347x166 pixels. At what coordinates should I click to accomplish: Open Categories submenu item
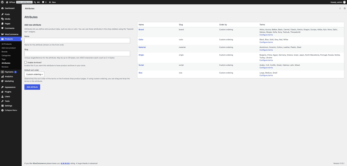[x=6, y=55]
